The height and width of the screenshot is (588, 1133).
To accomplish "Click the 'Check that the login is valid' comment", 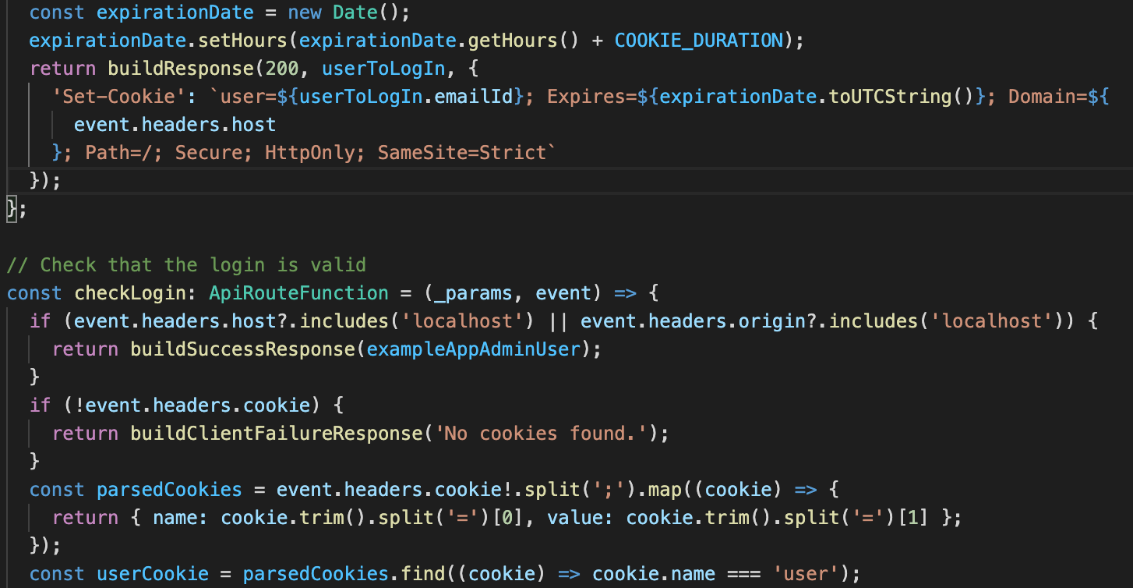I will point(186,265).
